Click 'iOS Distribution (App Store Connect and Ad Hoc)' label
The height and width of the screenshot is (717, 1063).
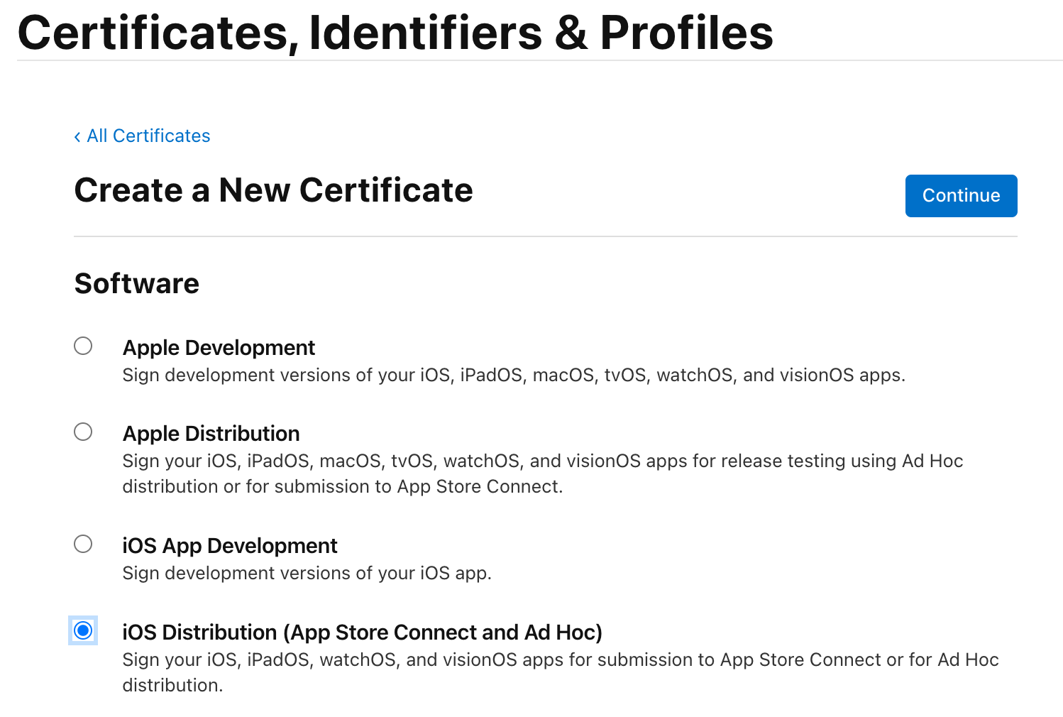click(x=362, y=633)
